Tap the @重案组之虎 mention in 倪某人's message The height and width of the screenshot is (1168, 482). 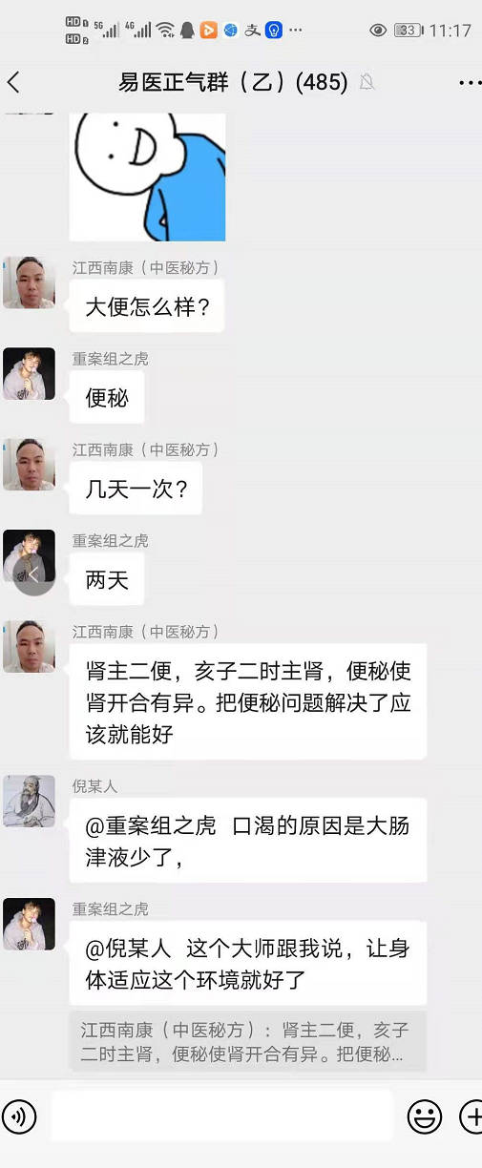151,826
